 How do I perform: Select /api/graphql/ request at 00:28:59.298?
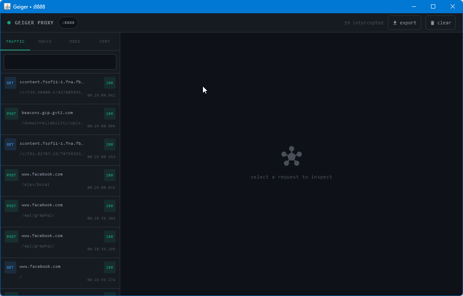(60, 243)
